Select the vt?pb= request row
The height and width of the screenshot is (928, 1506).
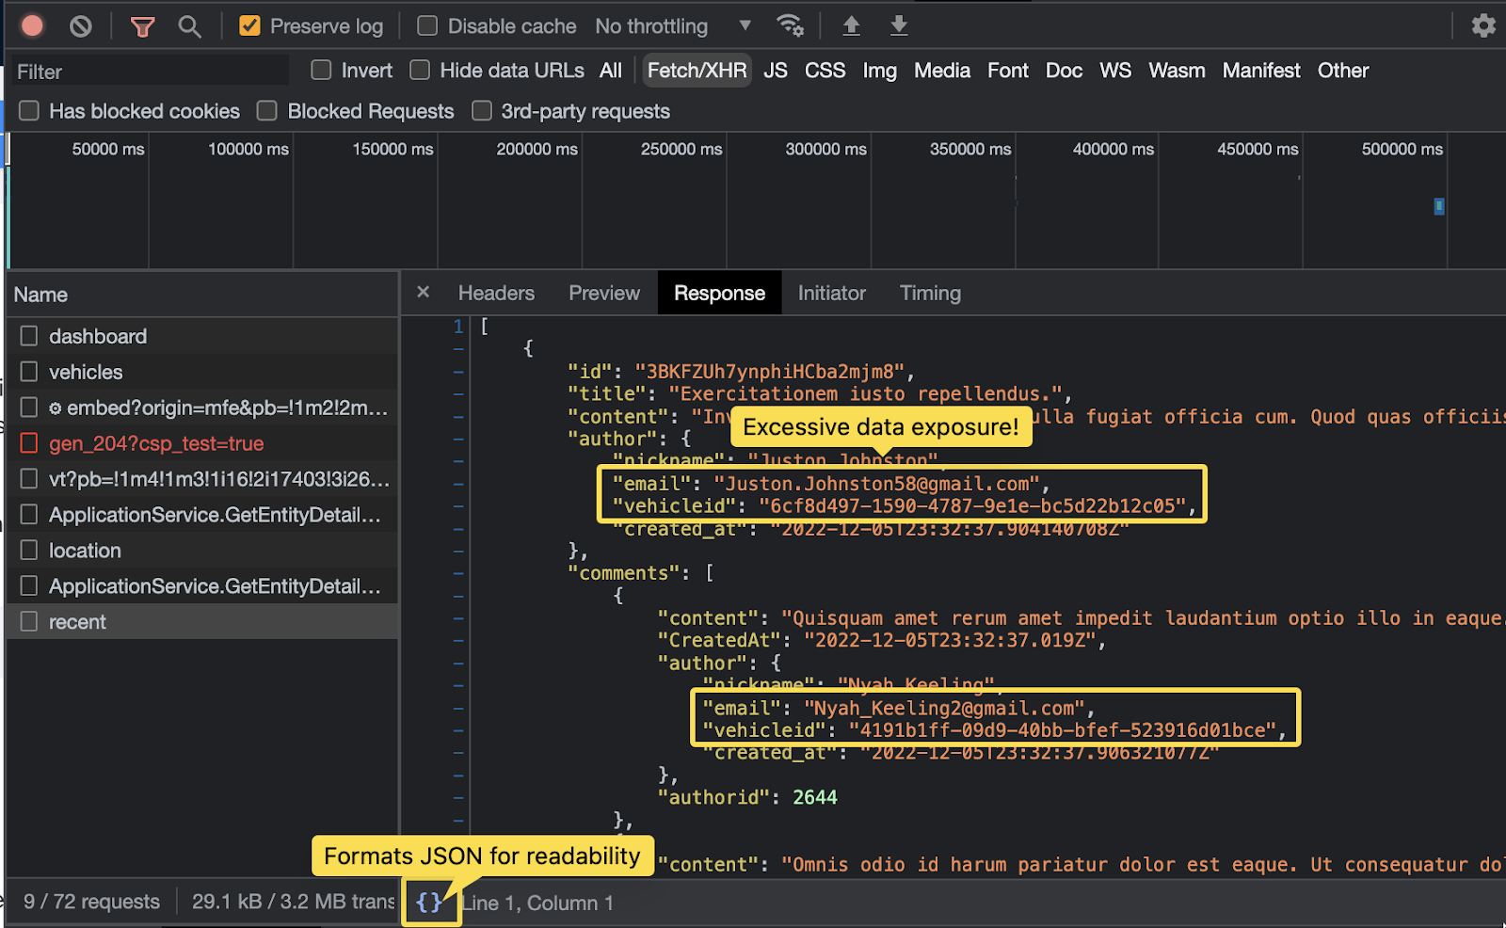202,479
